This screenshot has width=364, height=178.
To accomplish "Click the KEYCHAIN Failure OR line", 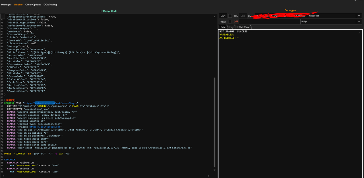I will coord(20,163).
